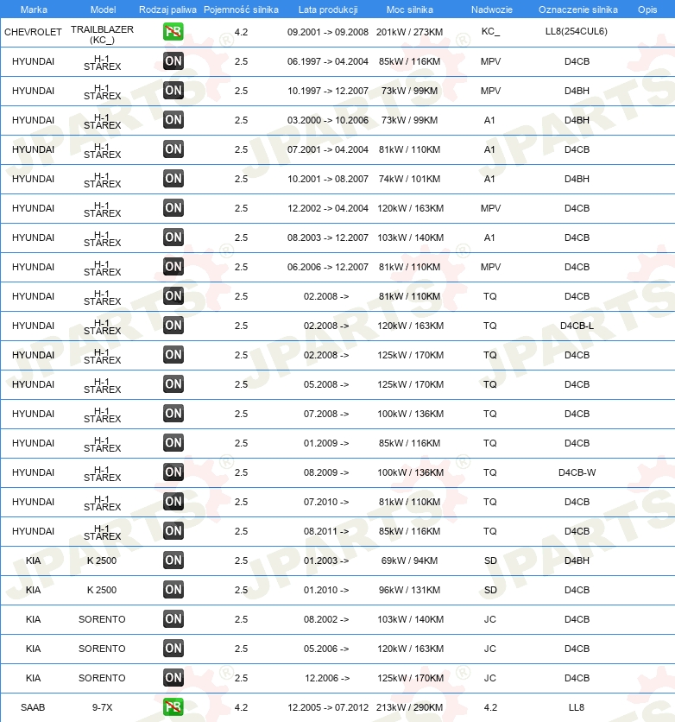Click diesel ON icon in Kia Sorento 12.2006 row
This screenshot has height=722, width=675.
173,678
